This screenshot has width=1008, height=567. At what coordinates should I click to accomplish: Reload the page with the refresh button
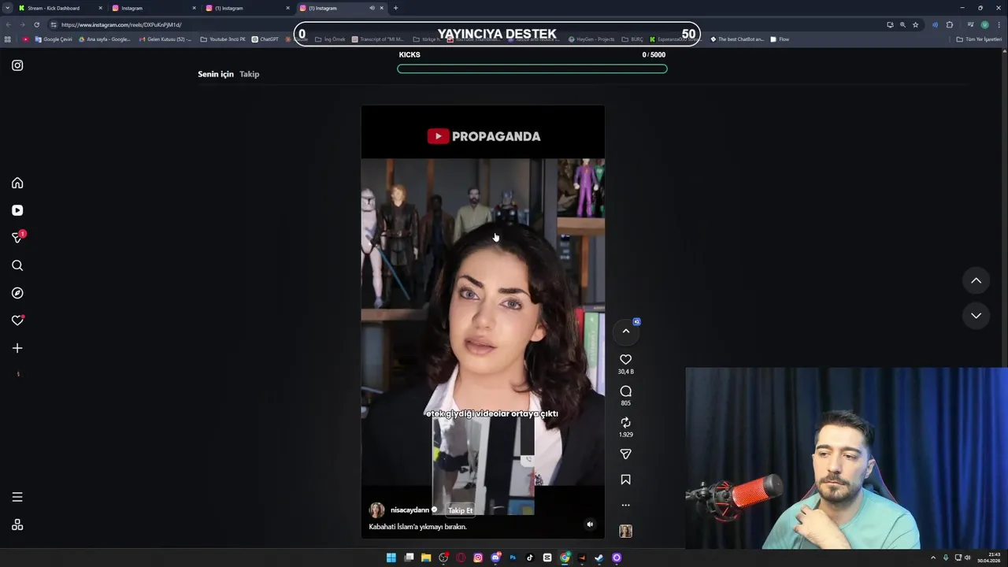point(36,24)
